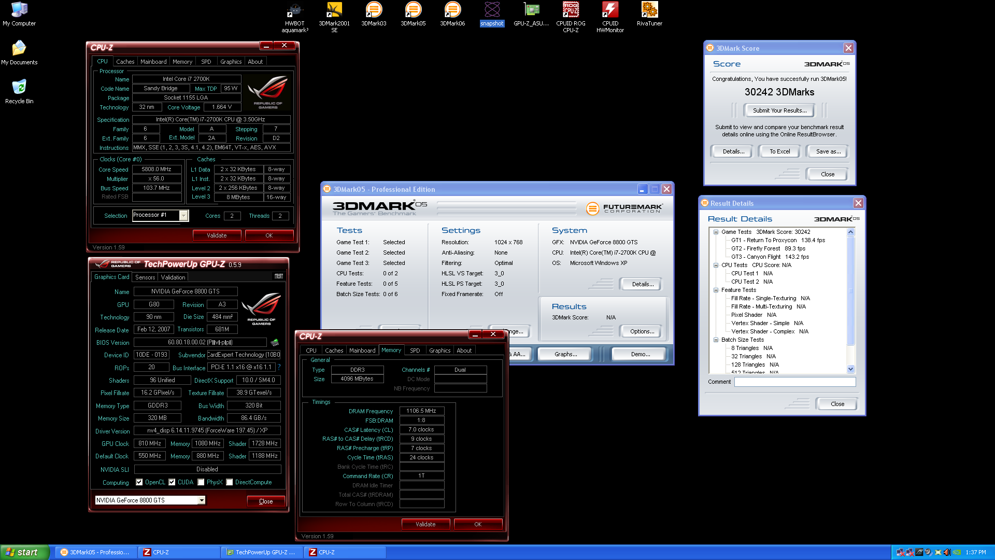
Task: Click the BIOS save chip icon in GPU-Z
Action: coord(275,342)
